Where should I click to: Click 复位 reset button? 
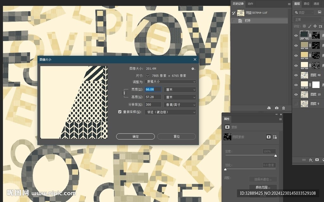click(x=177, y=136)
